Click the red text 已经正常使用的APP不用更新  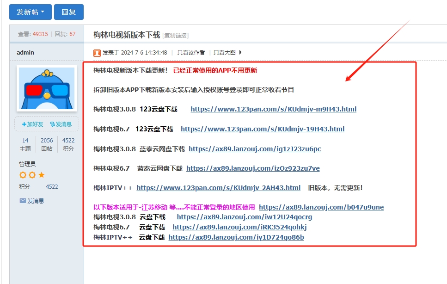(215, 70)
